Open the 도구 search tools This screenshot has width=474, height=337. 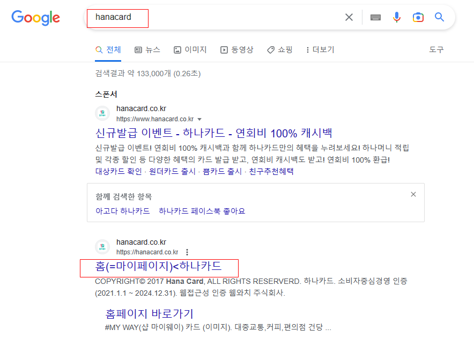(x=436, y=49)
